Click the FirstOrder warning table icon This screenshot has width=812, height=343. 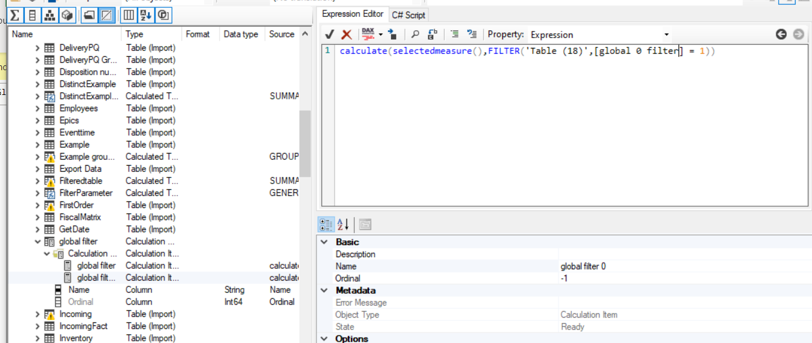click(50, 205)
